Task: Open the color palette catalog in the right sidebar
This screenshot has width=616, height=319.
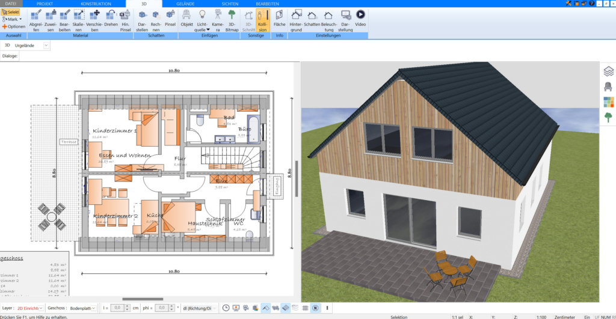Action: 609,102
